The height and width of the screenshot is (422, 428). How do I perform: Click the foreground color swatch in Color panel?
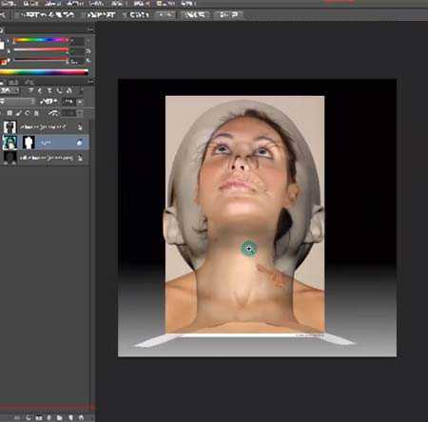point(2,46)
